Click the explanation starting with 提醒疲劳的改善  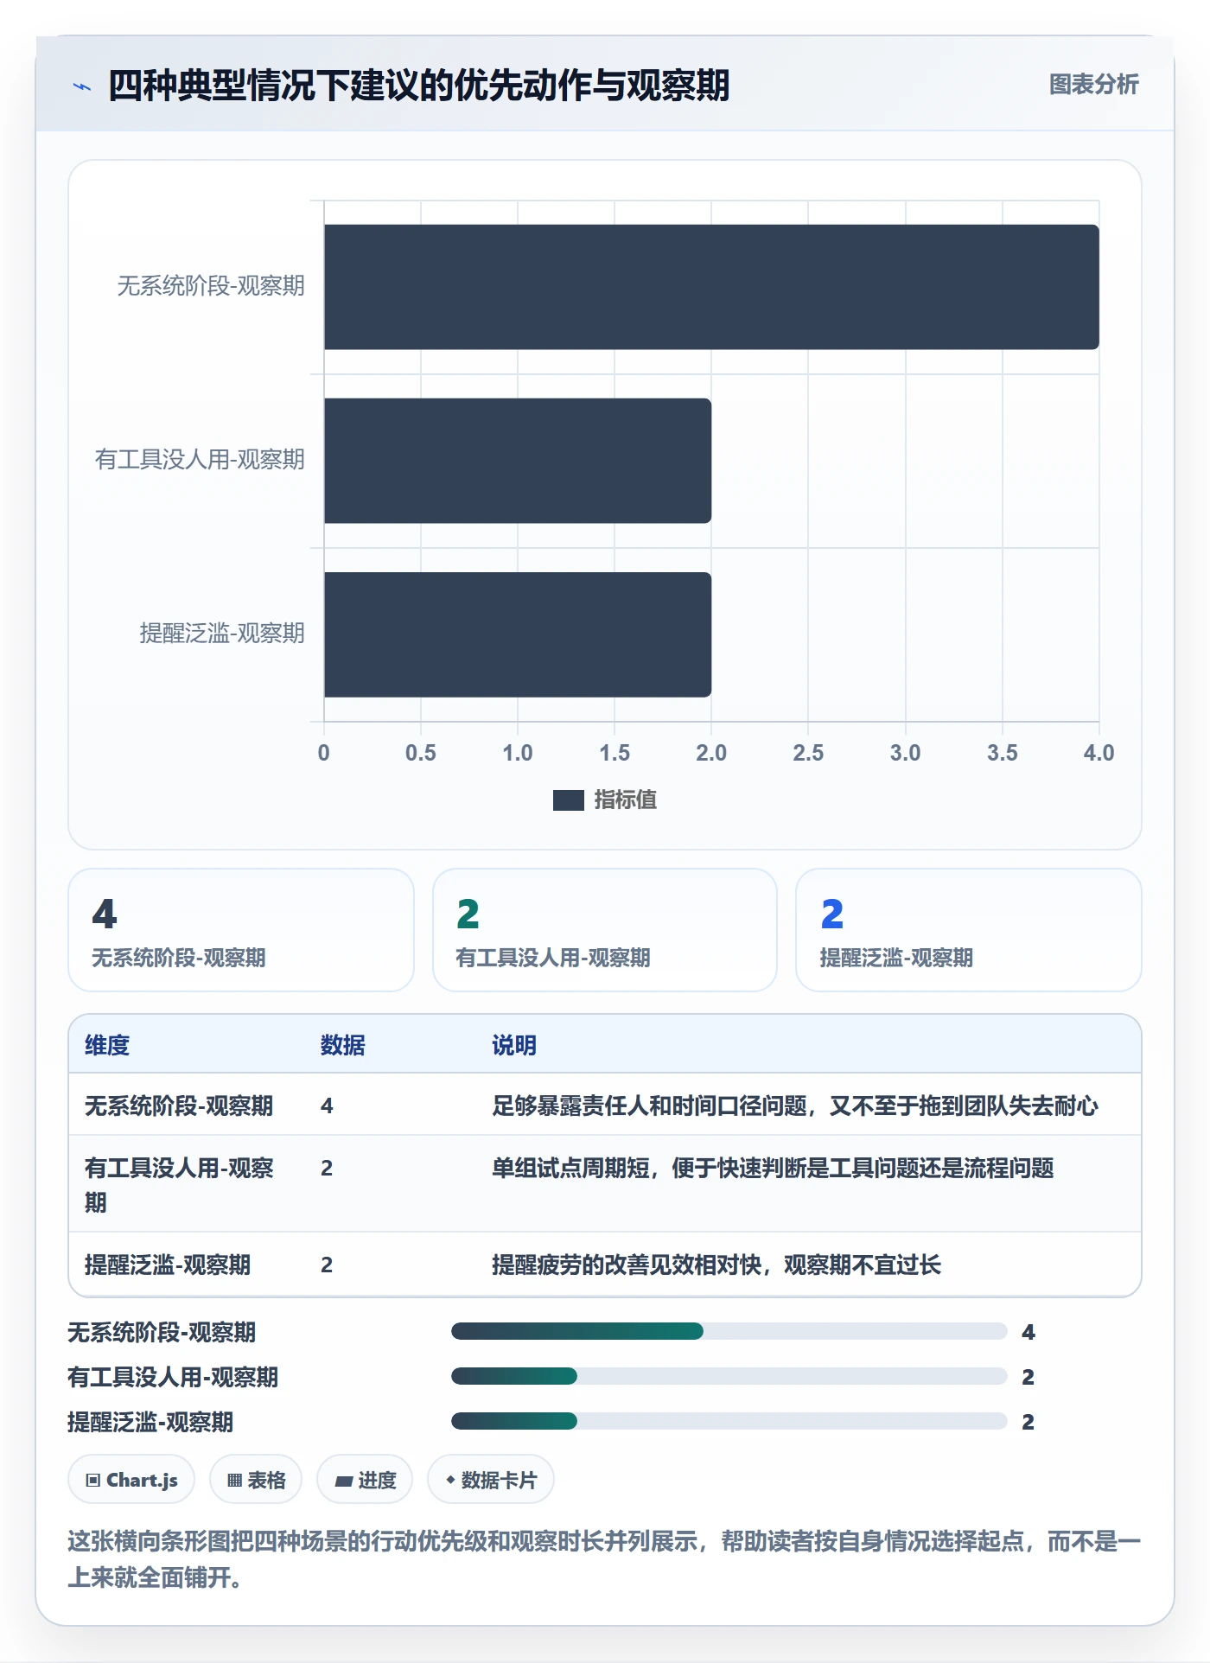[x=716, y=1265]
